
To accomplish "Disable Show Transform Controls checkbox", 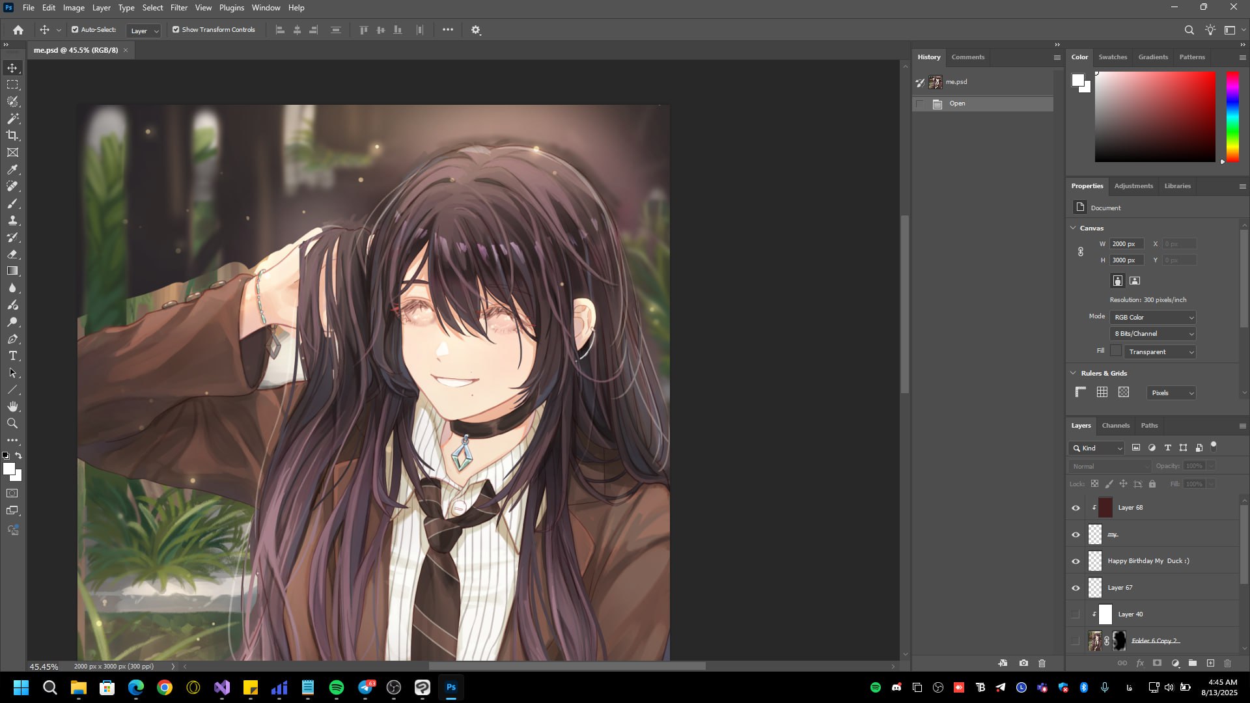I will click(x=176, y=30).
